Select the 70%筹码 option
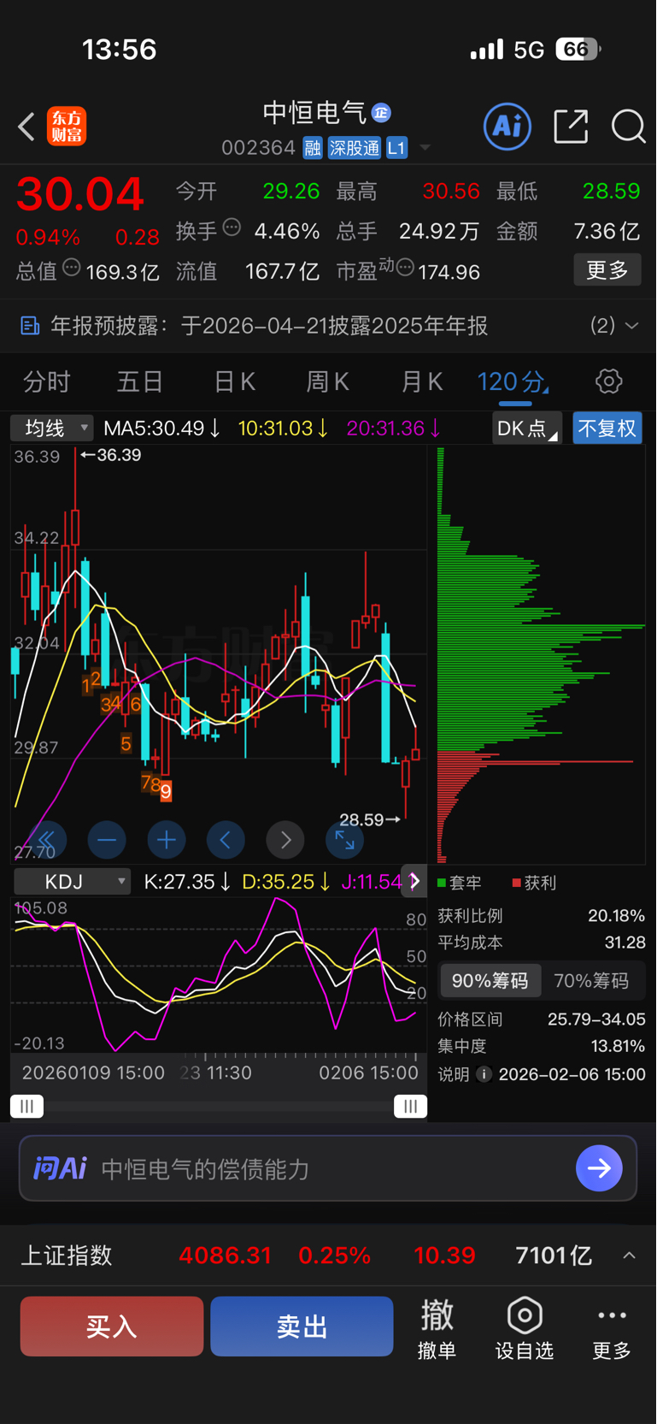657x1424 pixels. coord(591,981)
